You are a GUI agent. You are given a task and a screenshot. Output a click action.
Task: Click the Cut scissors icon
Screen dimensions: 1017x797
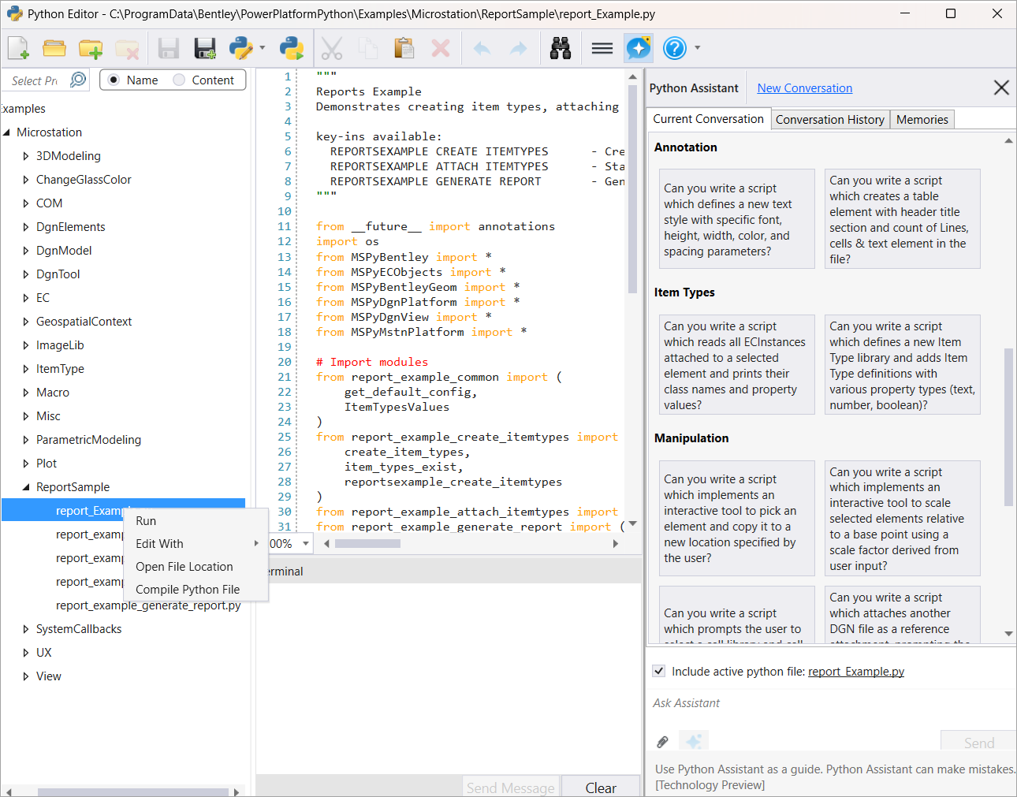pos(332,48)
